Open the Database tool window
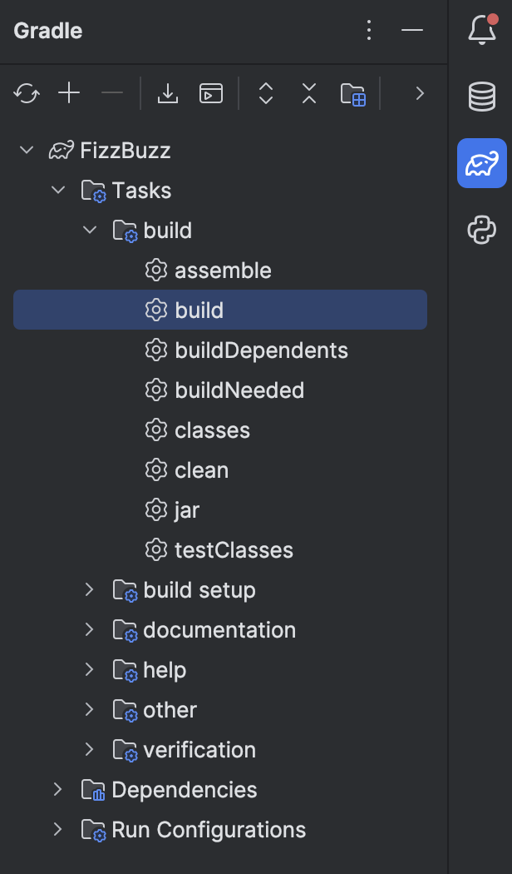Screen dimensions: 512x874 tap(482, 96)
